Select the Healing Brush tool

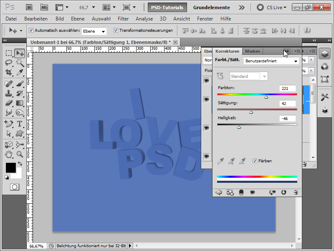(9, 83)
